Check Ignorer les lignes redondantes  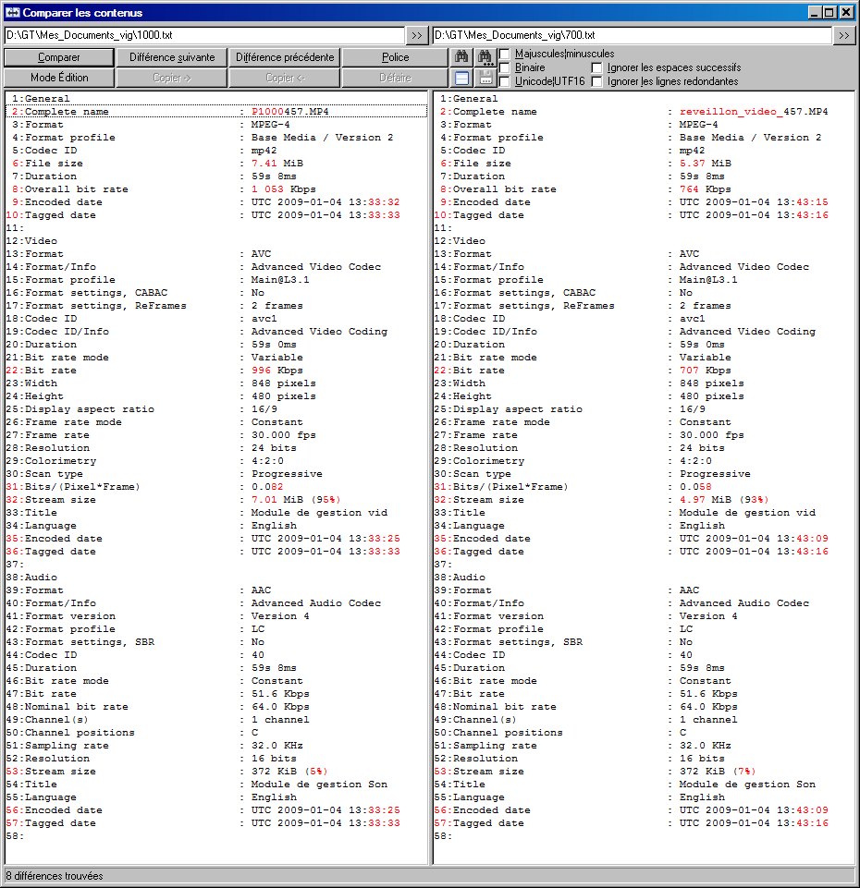596,81
